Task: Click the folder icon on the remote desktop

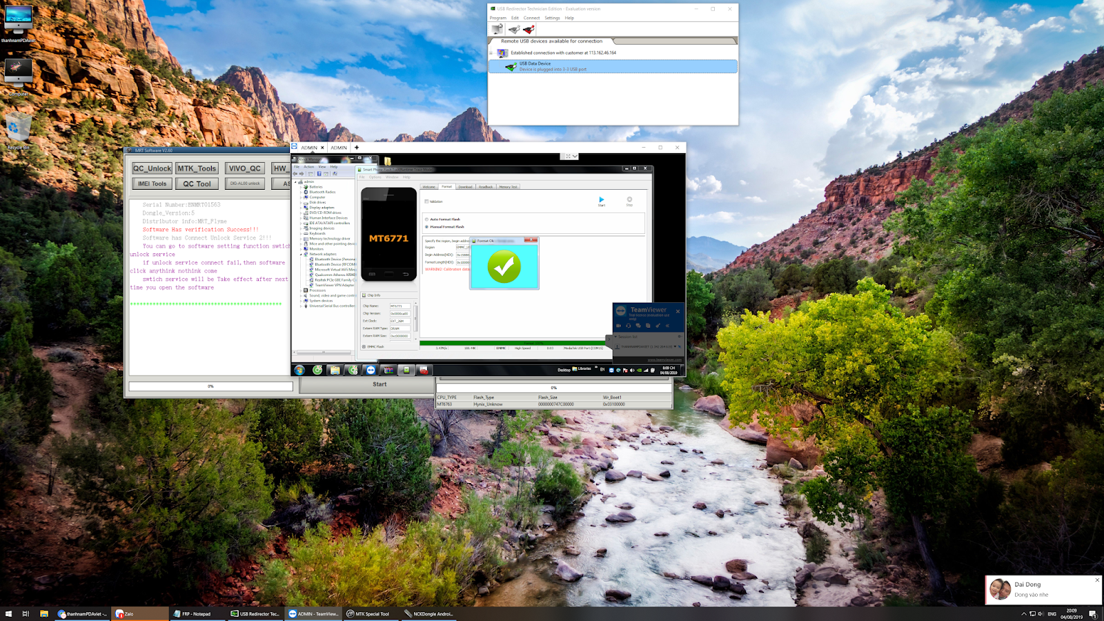Action: coord(388,161)
